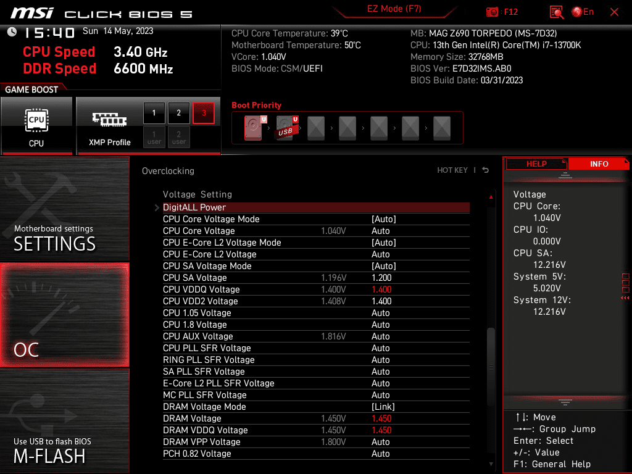Click the settings list scrollbar thumb
The width and height of the screenshot is (632, 474).
(491, 367)
